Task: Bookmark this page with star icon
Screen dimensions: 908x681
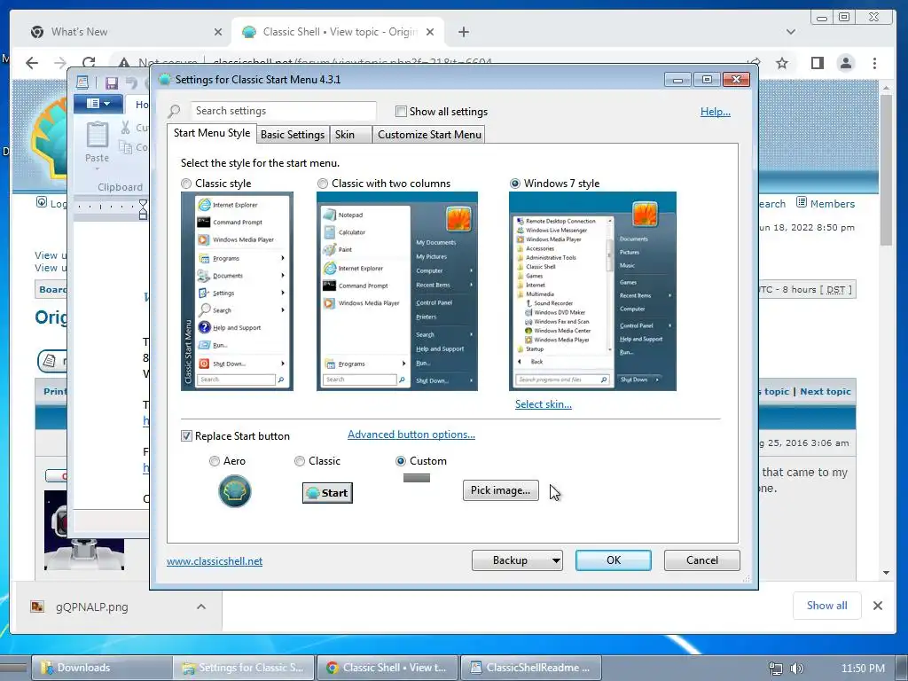Action: tap(782, 63)
